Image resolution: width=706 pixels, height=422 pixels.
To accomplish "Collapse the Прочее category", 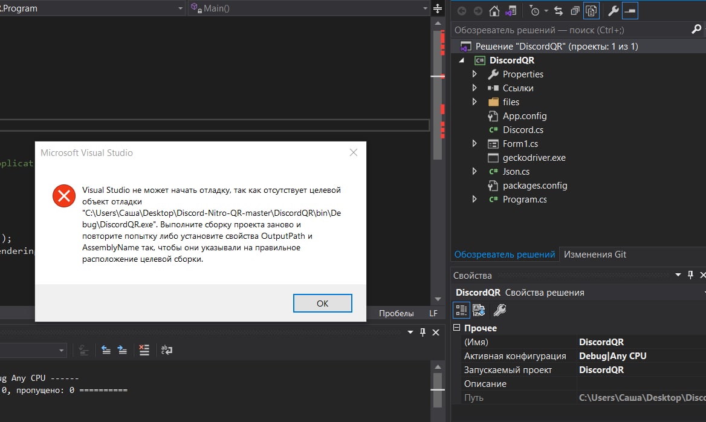I will click(456, 328).
